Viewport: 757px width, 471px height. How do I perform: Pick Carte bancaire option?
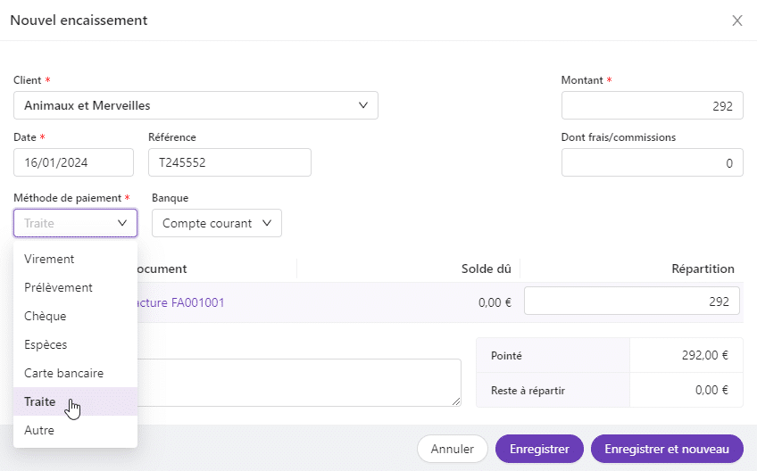tap(63, 373)
